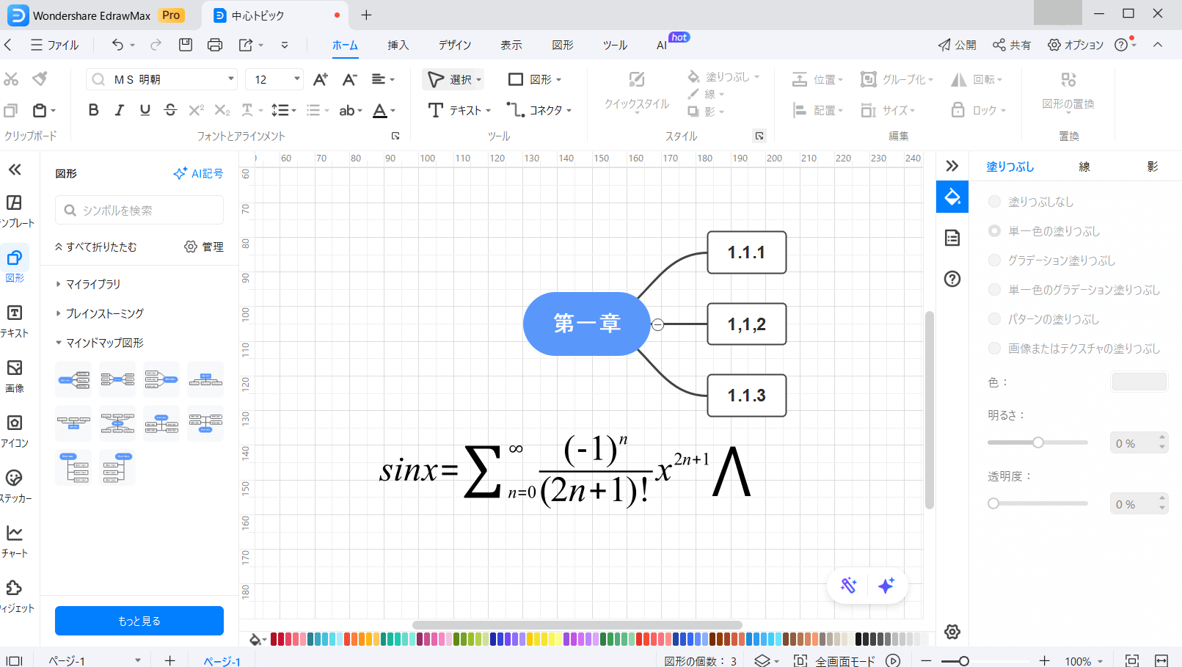Click the もっと見る button
The height and width of the screenshot is (667, 1182).
click(x=139, y=621)
